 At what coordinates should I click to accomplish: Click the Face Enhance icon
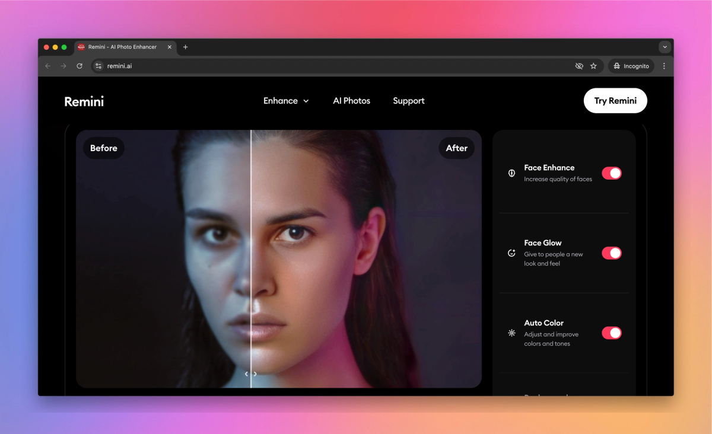511,173
